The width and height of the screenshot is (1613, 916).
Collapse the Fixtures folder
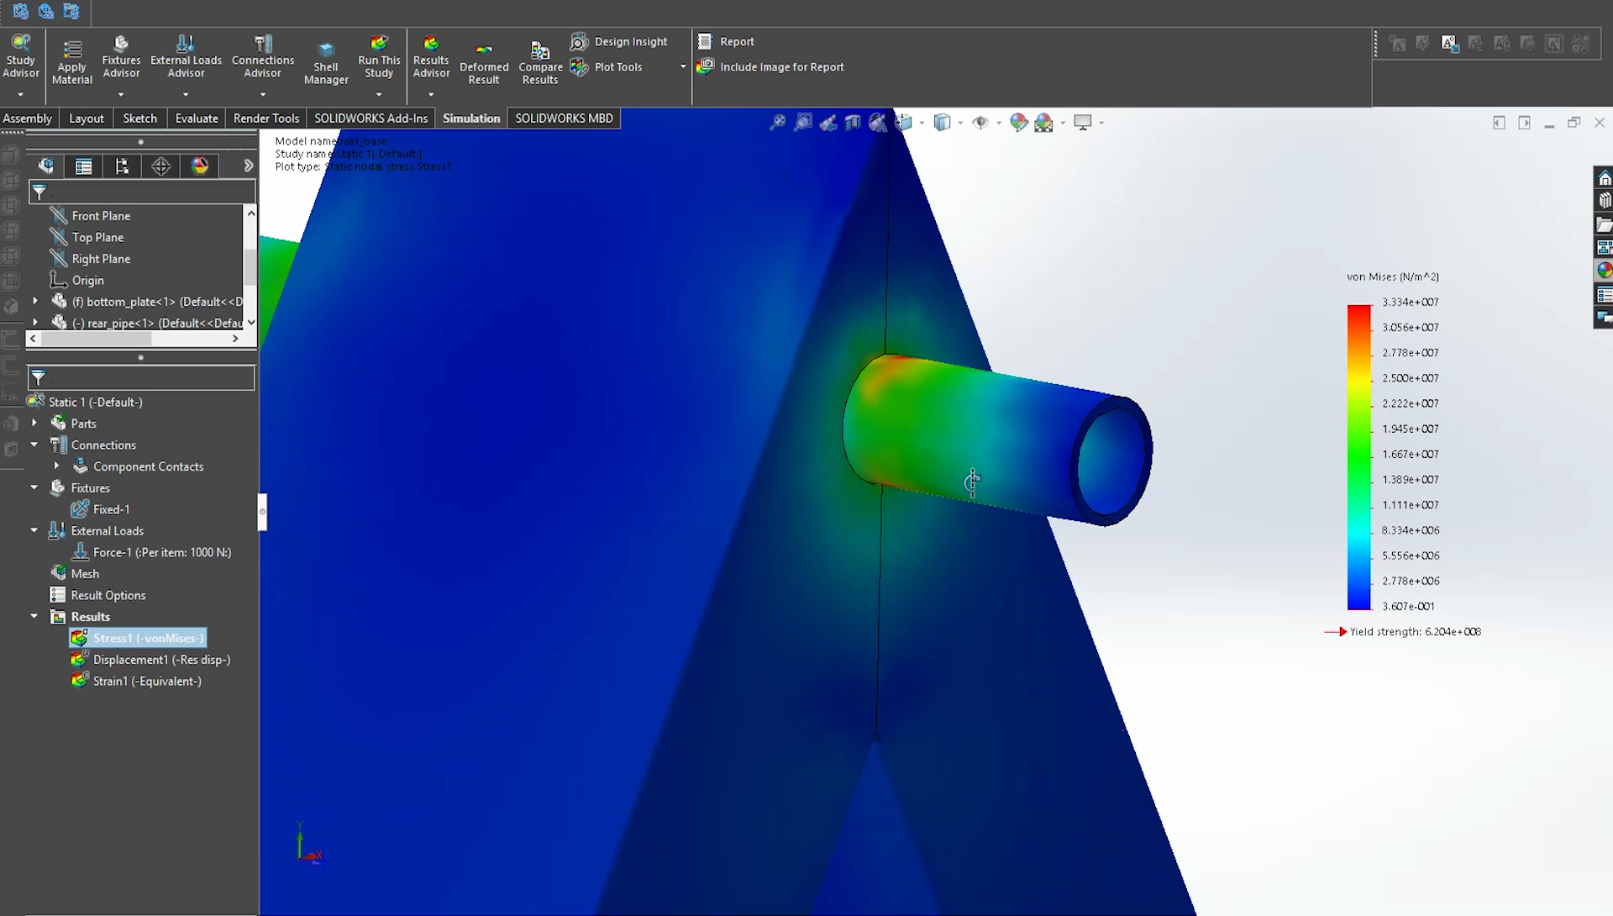(34, 487)
